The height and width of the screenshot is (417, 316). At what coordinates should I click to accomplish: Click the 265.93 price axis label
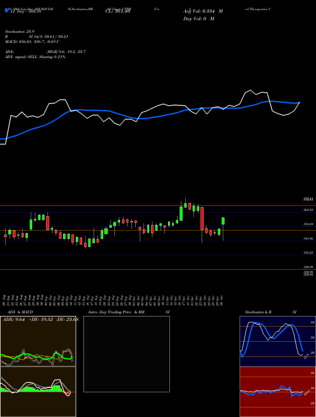[308, 210]
